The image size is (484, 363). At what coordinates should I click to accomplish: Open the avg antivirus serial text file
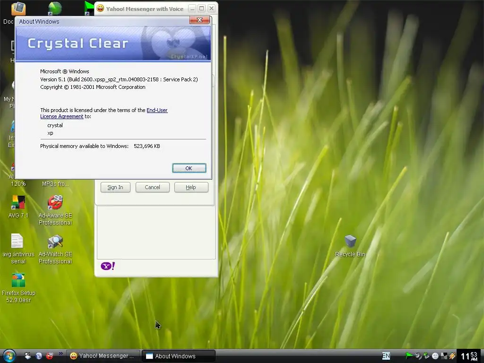pyautogui.click(x=18, y=249)
